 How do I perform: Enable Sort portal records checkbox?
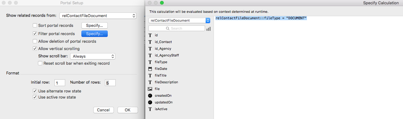click(x=35, y=25)
